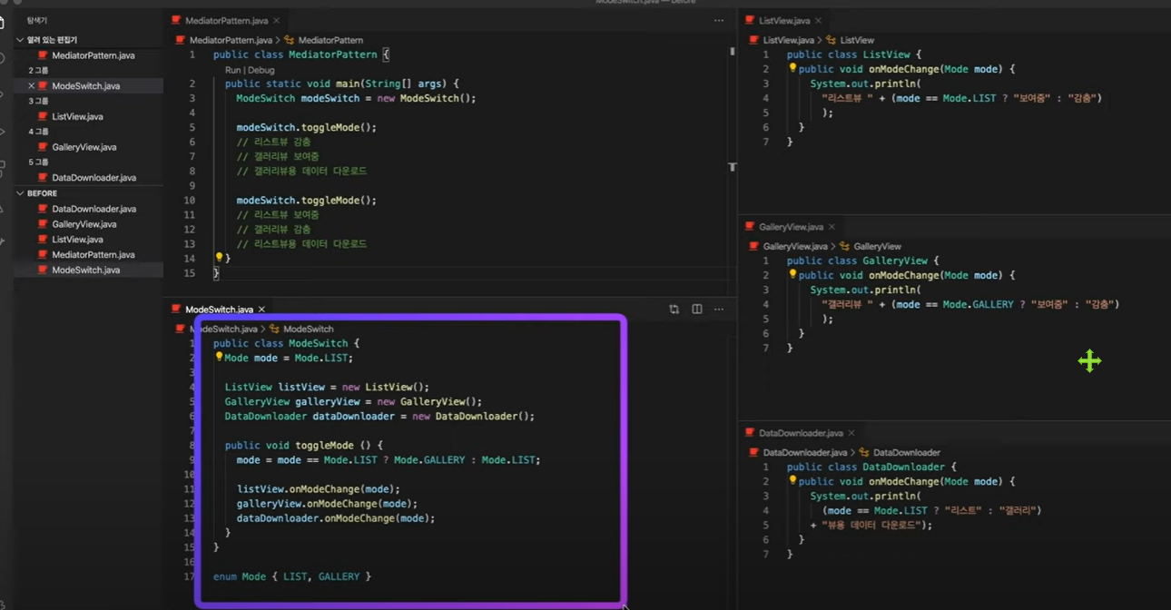This screenshot has width=1171, height=610.
Task: Click the dataDownloader.onModeChange(mode); line
Action: tap(336, 518)
